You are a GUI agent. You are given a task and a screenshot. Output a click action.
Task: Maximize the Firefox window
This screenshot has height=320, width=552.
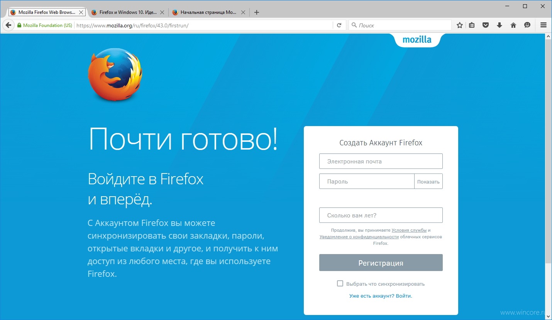pos(525,6)
